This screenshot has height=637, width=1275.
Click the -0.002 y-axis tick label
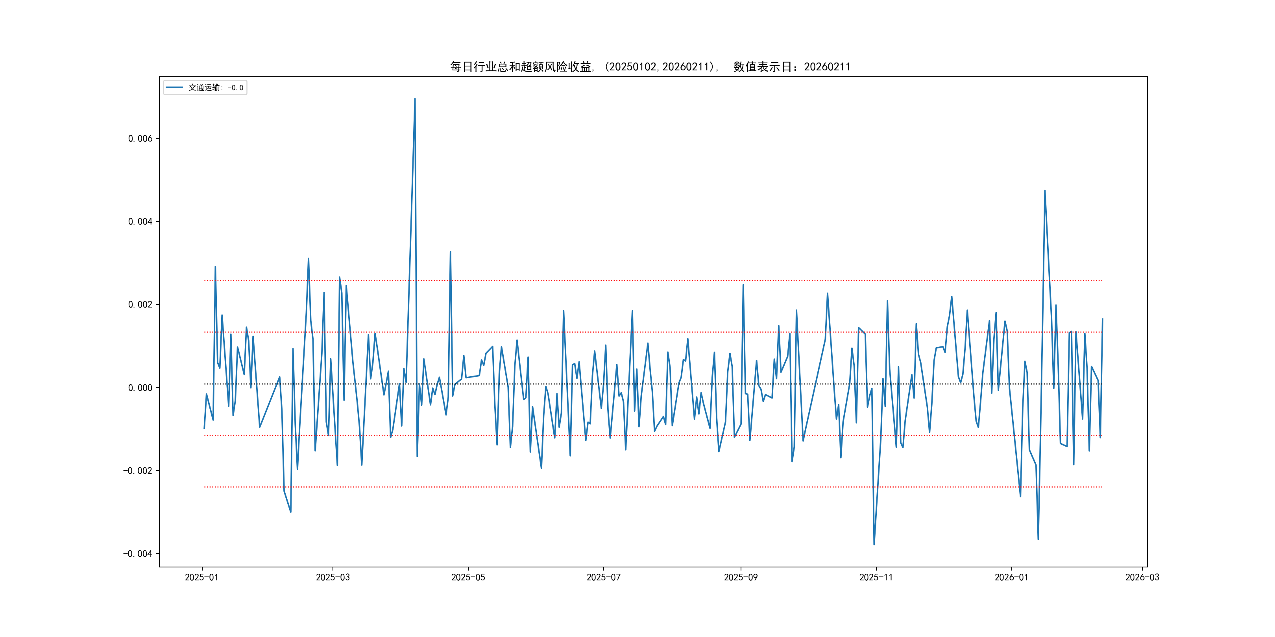(x=138, y=471)
